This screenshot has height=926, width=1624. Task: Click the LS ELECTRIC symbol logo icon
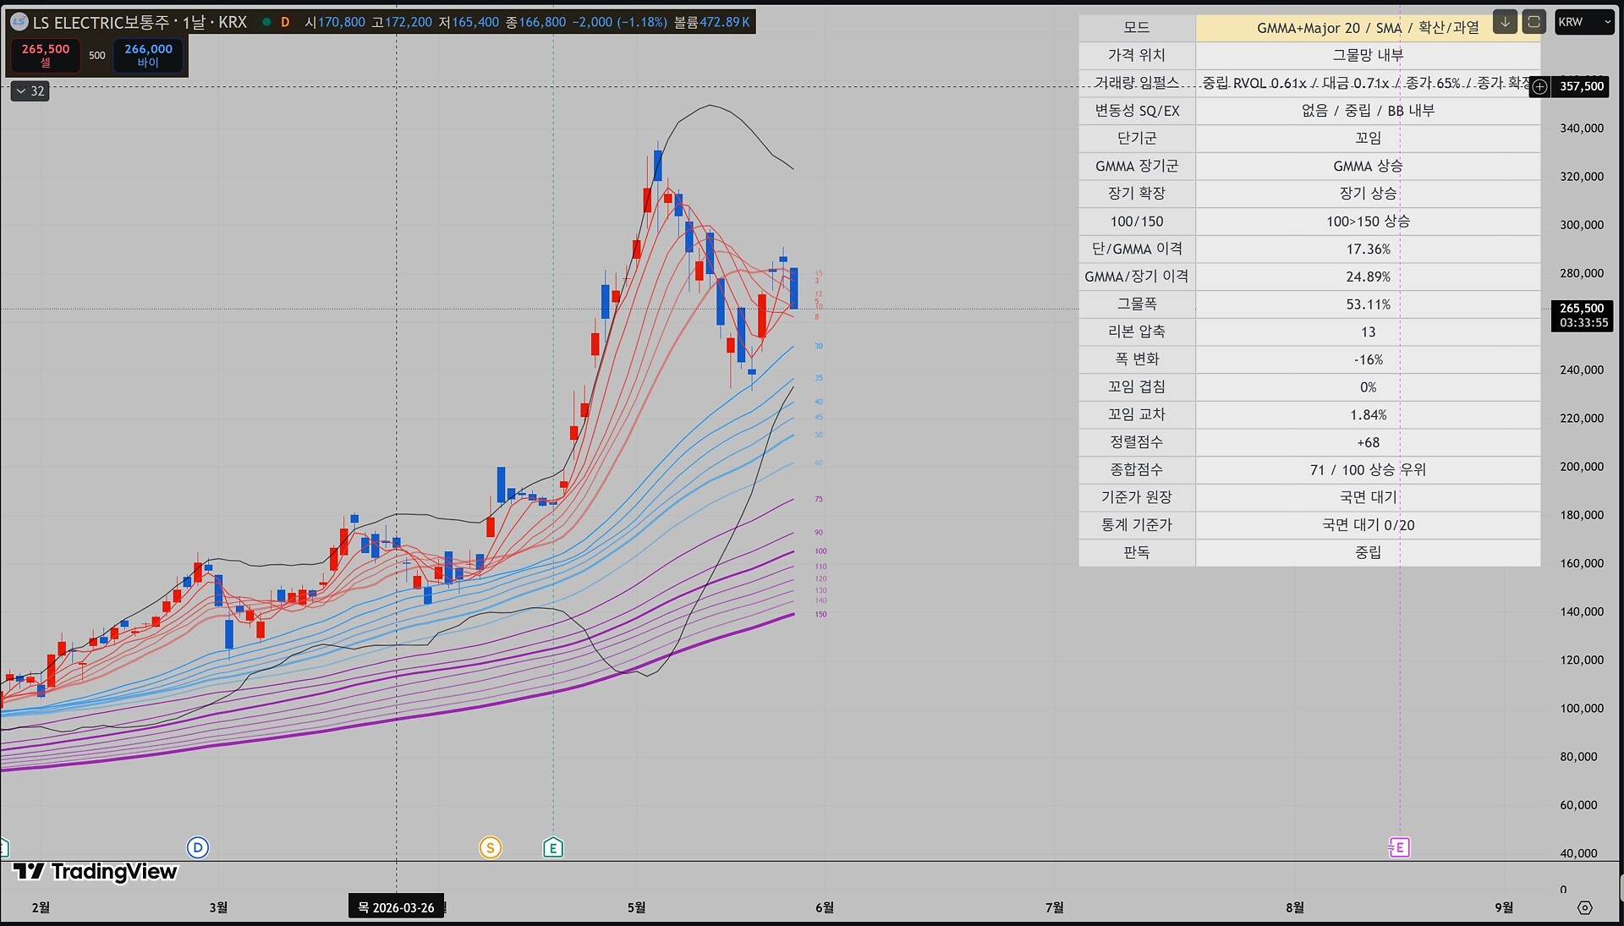(19, 22)
